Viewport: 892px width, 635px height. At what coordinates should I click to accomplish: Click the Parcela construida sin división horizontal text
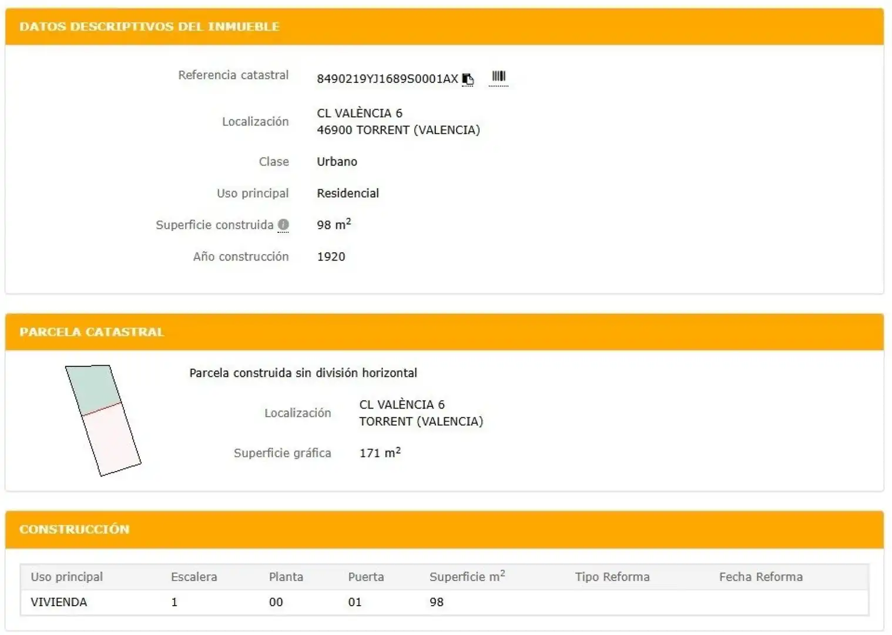(303, 373)
